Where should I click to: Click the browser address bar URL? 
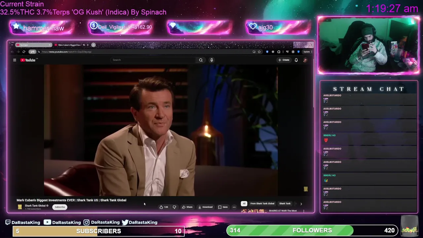tap(67, 52)
